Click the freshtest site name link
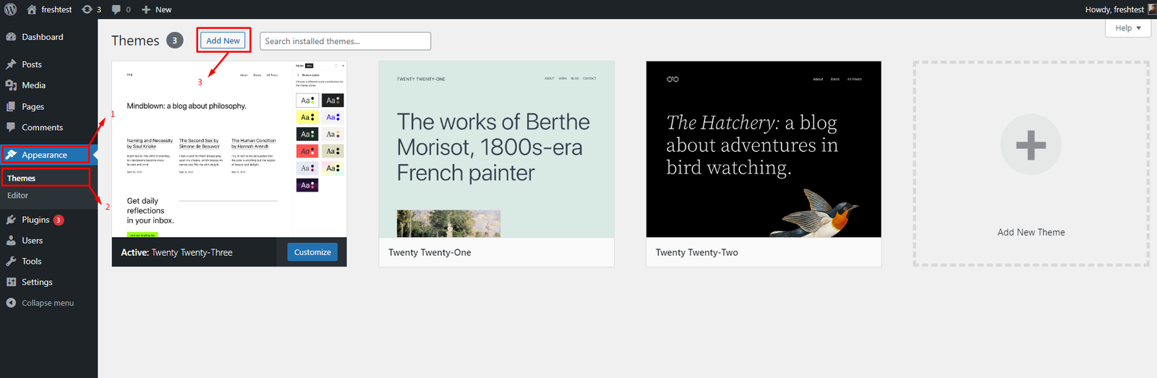The width and height of the screenshot is (1157, 378). [56, 9]
